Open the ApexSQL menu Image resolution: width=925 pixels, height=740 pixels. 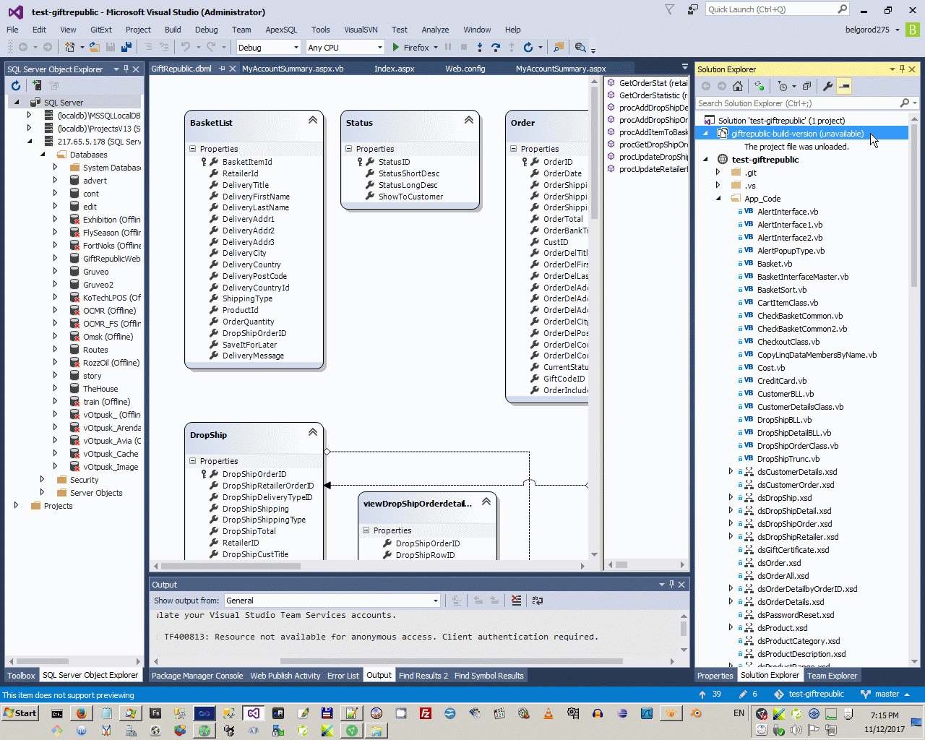(x=281, y=30)
